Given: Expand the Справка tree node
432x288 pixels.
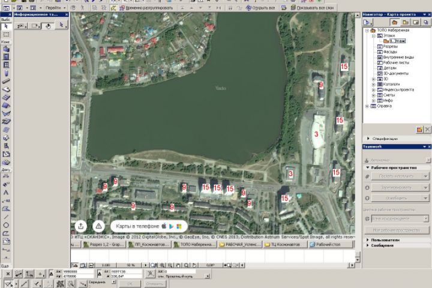Looking at the screenshot, I should (367, 106).
